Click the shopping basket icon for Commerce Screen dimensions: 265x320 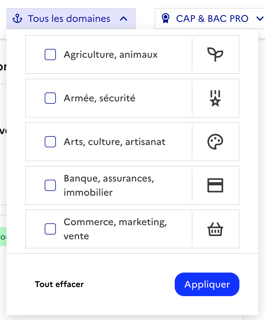(x=215, y=229)
